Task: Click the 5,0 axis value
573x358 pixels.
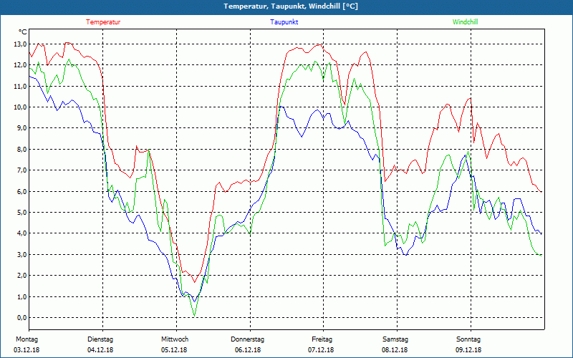Action: click(22, 212)
